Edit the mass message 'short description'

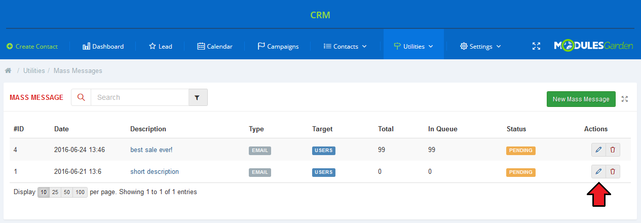point(598,172)
